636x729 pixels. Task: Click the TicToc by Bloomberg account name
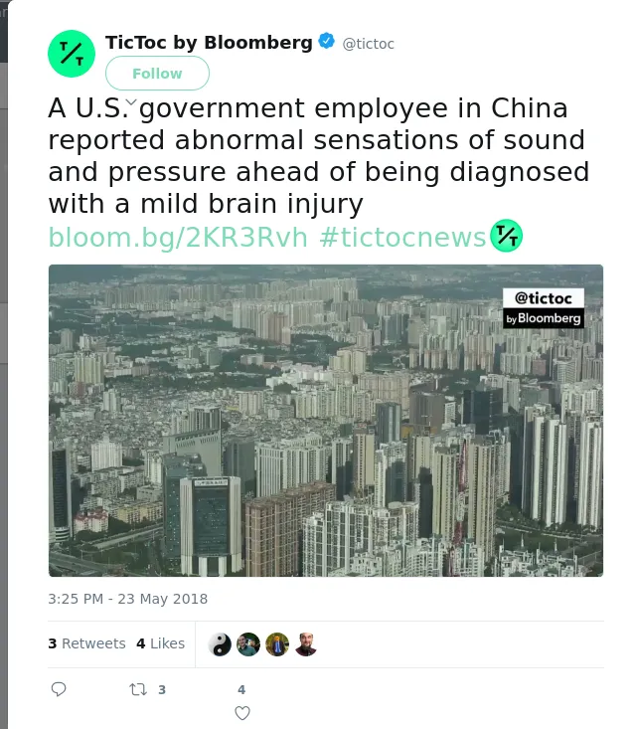click(x=209, y=43)
